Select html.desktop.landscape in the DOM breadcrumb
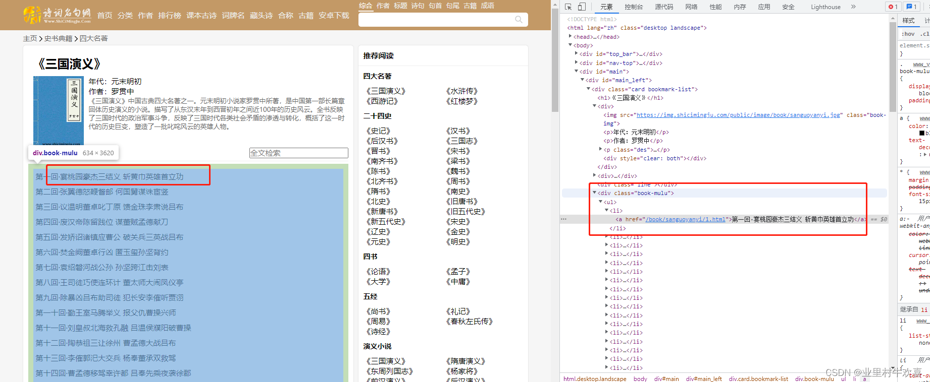Image resolution: width=930 pixels, height=382 pixels. (595, 378)
